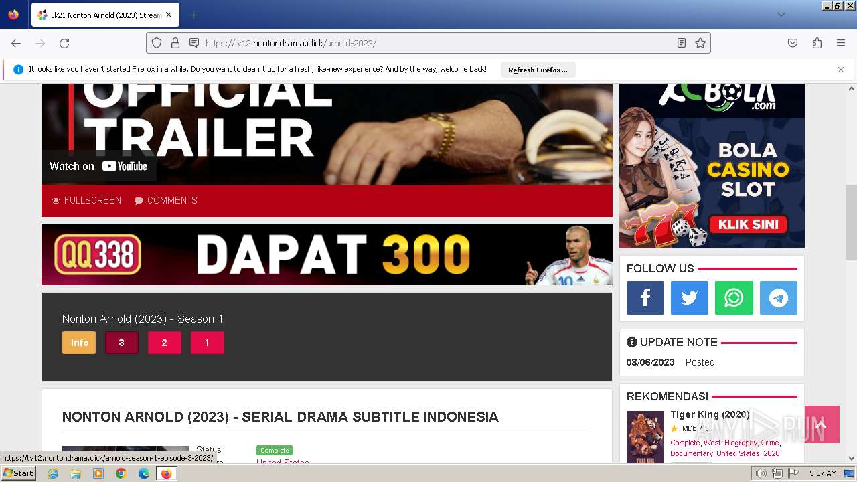Viewport: 857px width, 482px height.
Task: Open the WhatsApp follow icon
Action: point(734,298)
